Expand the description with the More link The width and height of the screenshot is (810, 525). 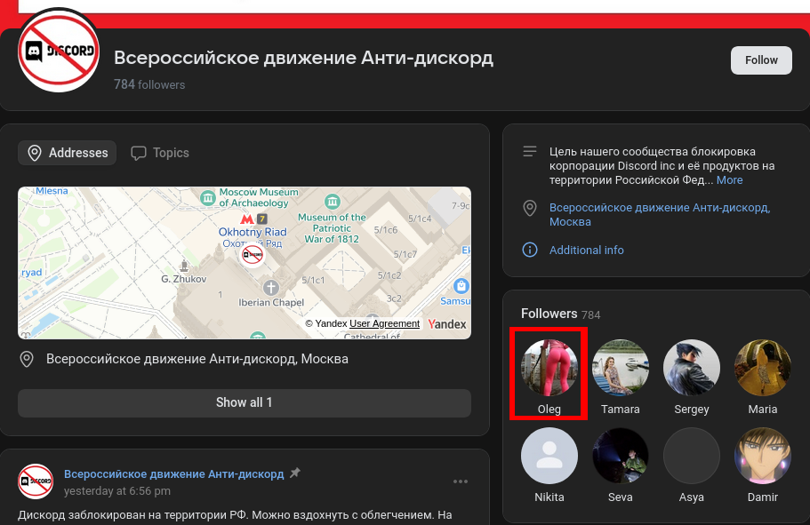click(729, 180)
